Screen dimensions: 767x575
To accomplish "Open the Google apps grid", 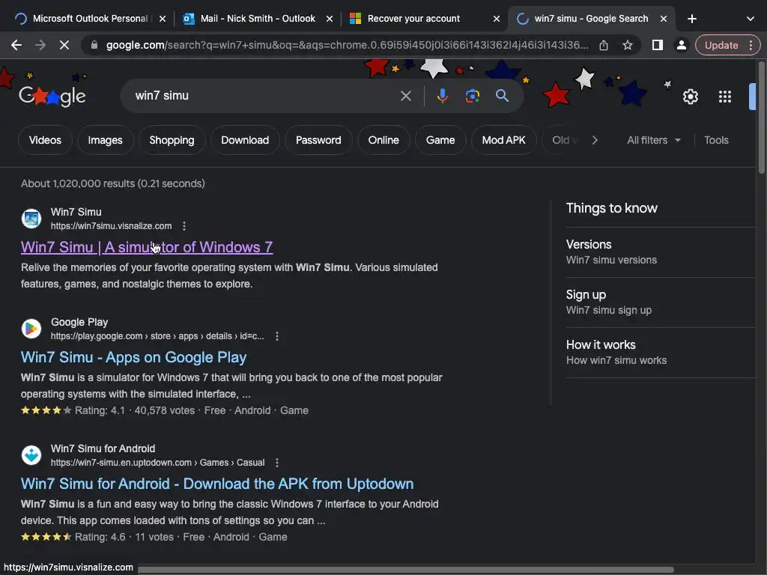I will tap(725, 97).
